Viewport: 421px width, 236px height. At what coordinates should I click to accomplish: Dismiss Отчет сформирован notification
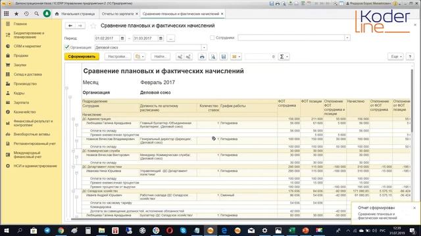click(x=414, y=208)
